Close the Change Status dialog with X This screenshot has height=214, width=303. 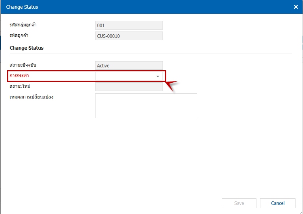click(296, 7)
